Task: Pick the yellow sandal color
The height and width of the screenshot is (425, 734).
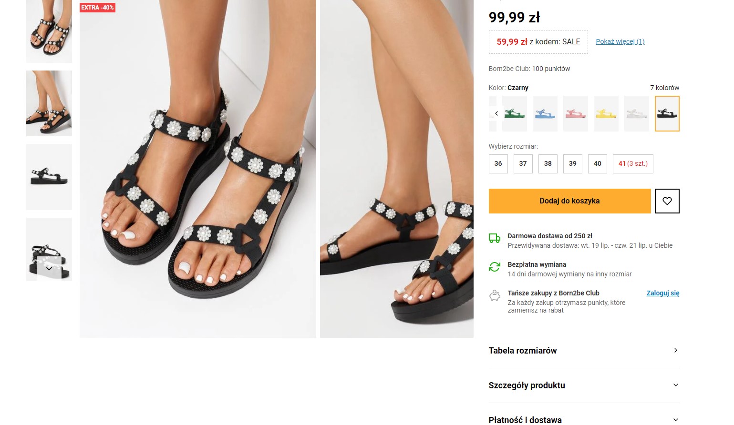Action: tap(606, 113)
